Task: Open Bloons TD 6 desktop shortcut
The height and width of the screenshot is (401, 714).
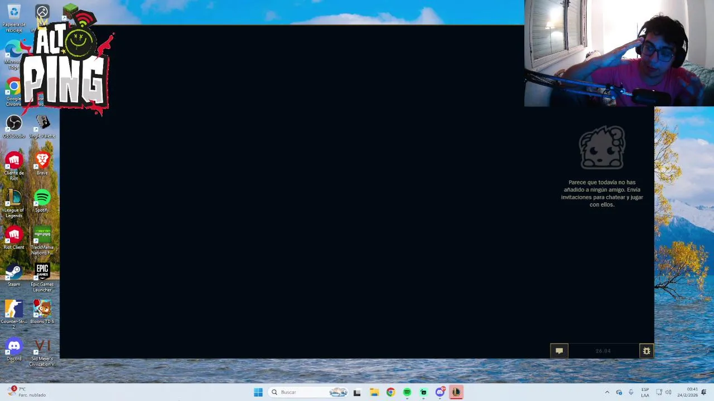Action: coord(42,312)
